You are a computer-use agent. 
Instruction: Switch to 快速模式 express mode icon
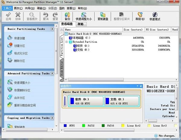click(x=155, y=16)
